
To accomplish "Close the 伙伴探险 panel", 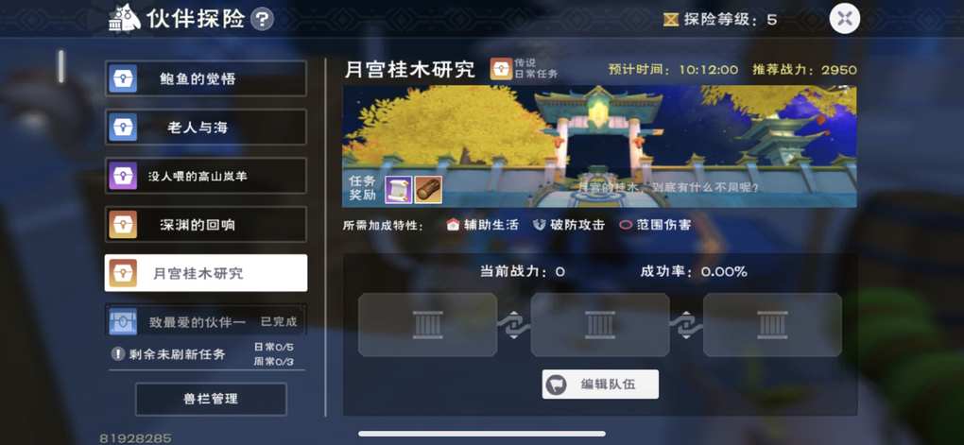I will pyautogui.click(x=844, y=19).
